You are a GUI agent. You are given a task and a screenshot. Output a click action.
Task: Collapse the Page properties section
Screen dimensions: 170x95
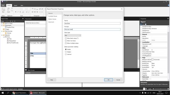click(x=141, y=58)
